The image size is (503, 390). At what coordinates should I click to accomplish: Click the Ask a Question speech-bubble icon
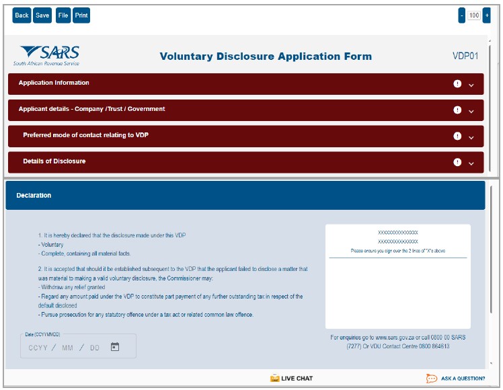pyautogui.click(x=432, y=379)
